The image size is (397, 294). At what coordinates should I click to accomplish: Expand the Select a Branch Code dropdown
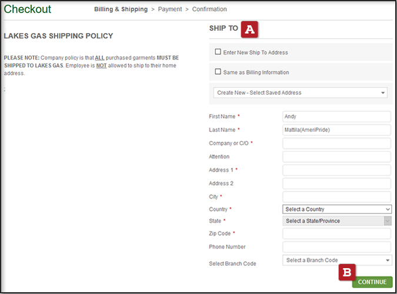pos(337,260)
